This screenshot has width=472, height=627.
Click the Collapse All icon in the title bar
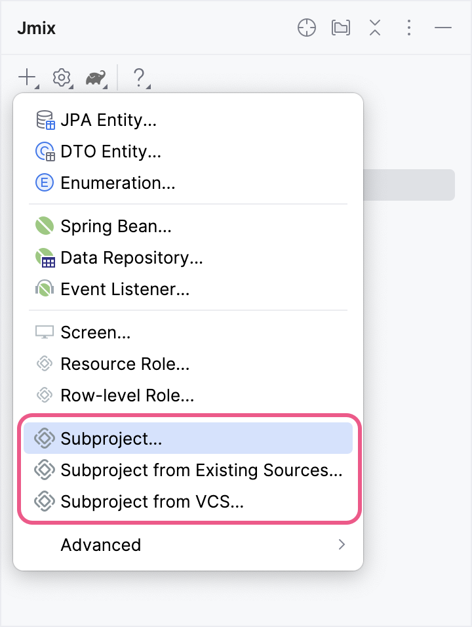tap(375, 28)
